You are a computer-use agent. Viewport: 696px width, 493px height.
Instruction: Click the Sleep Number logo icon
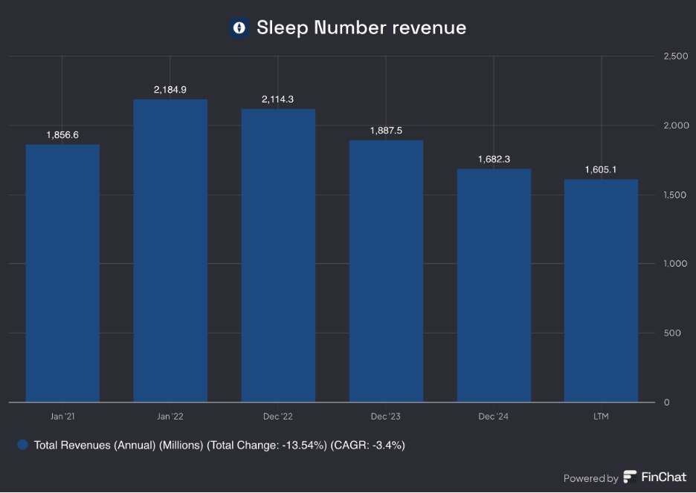tap(239, 28)
